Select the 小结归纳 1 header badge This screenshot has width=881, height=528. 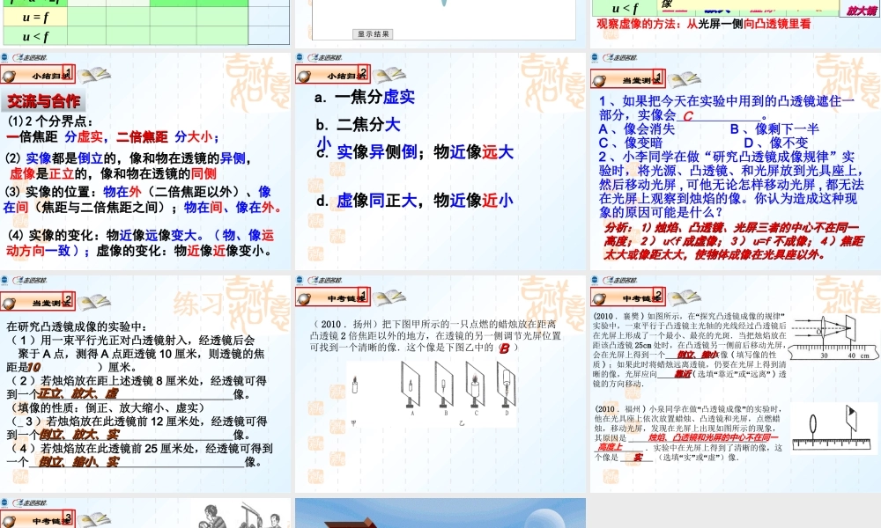point(38,75)
